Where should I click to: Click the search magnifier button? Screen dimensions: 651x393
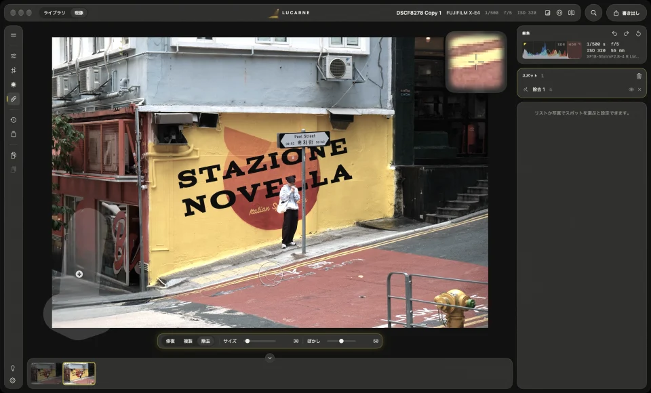point(594,13)
